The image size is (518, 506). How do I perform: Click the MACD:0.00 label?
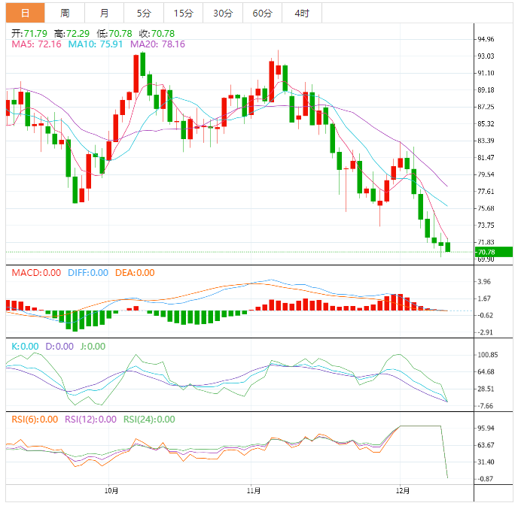pos(35,273)
